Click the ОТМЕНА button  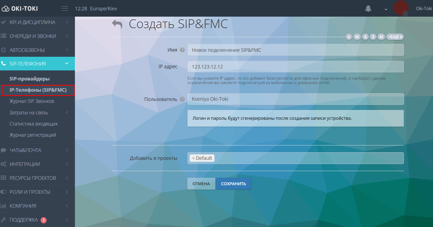click(x=201, y=184)
